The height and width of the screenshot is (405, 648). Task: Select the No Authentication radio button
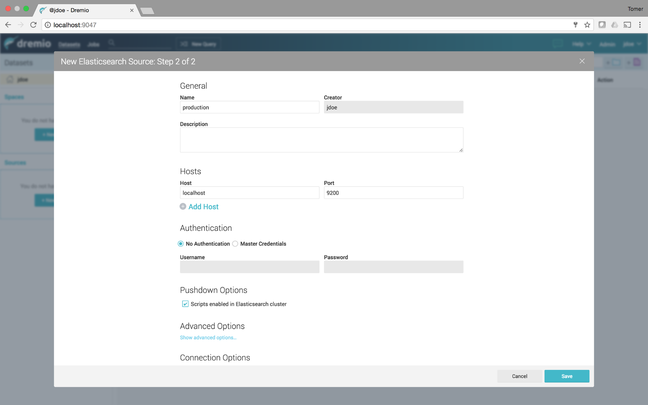[181, 244]
